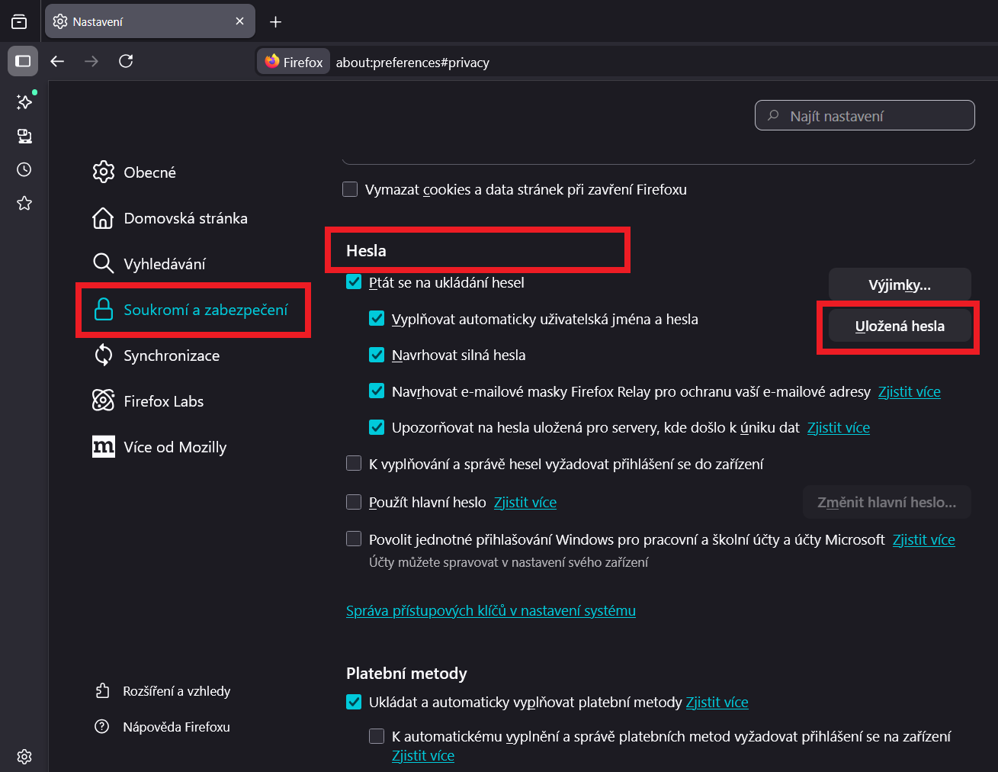Open a new tab with plus button
Viewport: 998px width, 772px height.
coord(276,22)
